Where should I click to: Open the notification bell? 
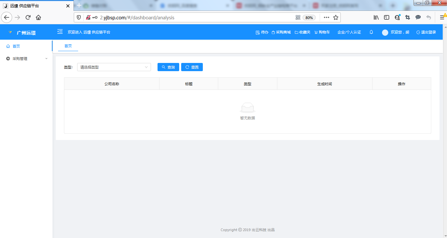(371, 32)
